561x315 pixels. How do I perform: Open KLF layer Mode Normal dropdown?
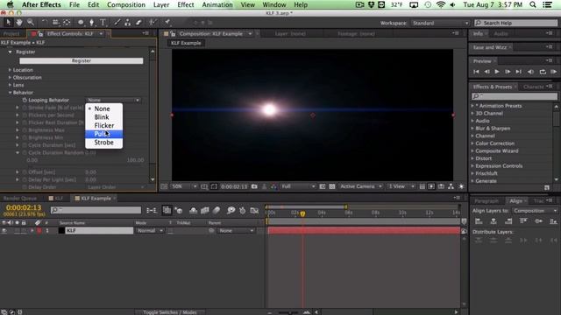[149, 231]
